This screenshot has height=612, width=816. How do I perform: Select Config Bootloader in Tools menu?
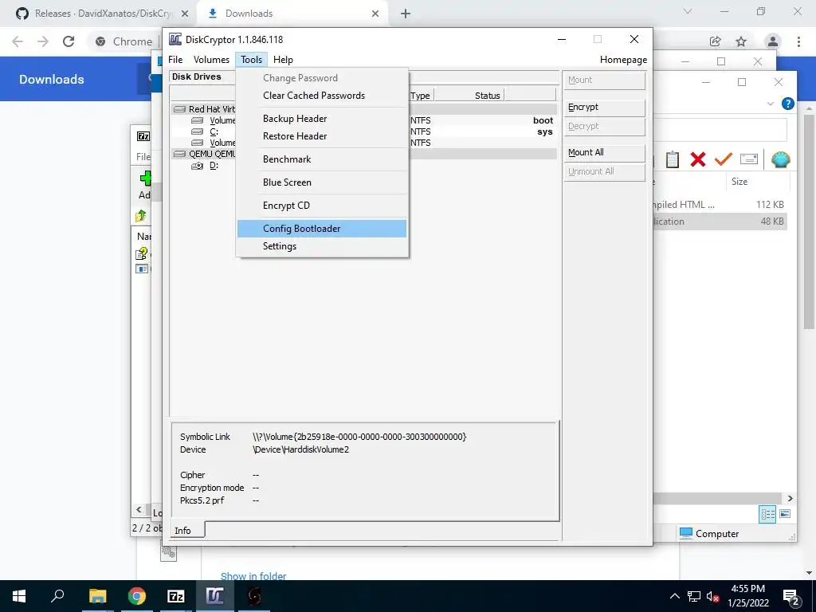click(322, 229)
